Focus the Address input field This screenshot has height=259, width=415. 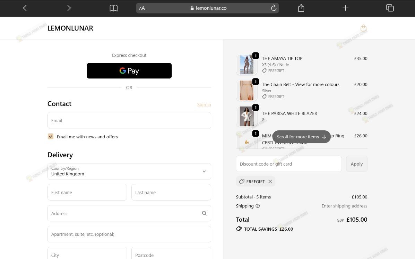pos(129,213)
